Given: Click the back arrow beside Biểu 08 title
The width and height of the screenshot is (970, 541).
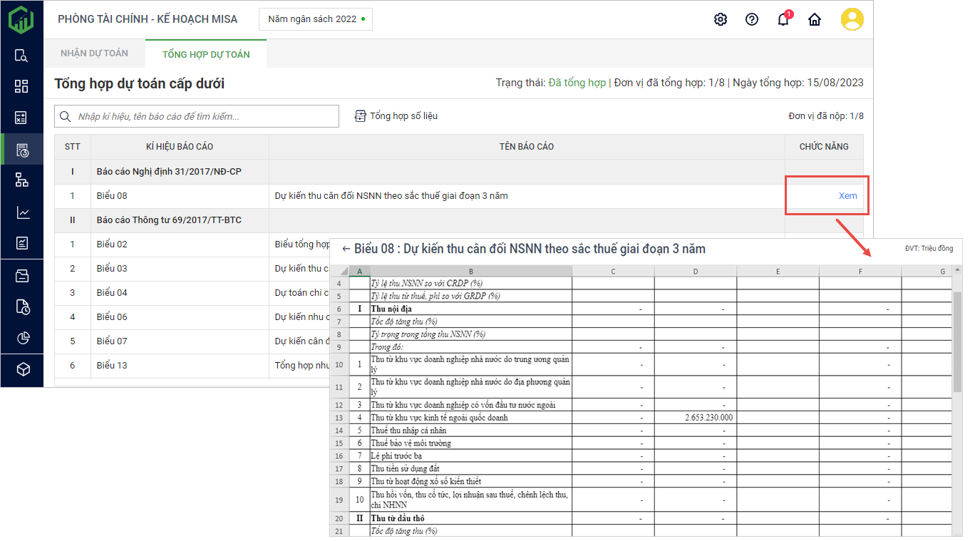Looking at the screenshot, I should (346, 249).
